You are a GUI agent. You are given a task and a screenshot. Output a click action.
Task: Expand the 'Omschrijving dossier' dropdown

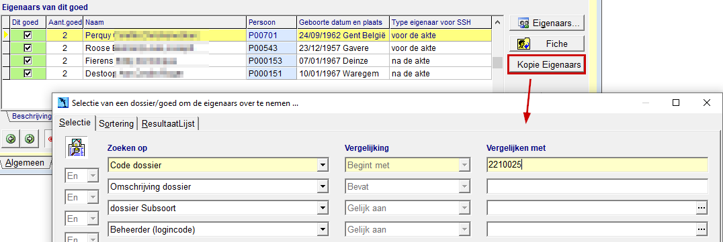point(323,186)
